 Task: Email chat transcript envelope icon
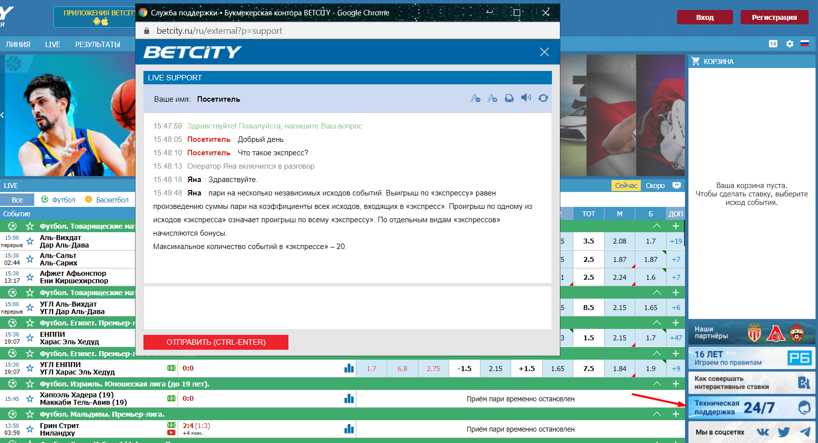[x=509, y=98]
